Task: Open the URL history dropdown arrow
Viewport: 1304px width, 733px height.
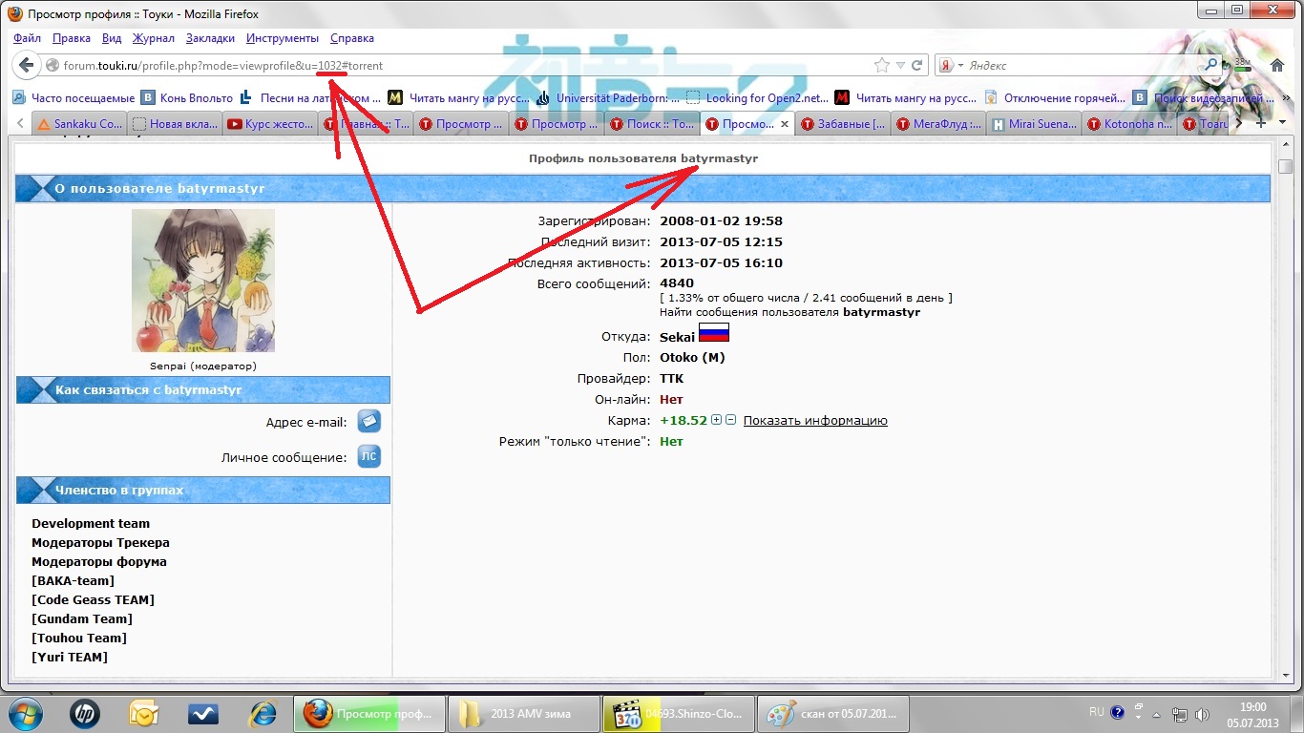Action: (900, 66)
